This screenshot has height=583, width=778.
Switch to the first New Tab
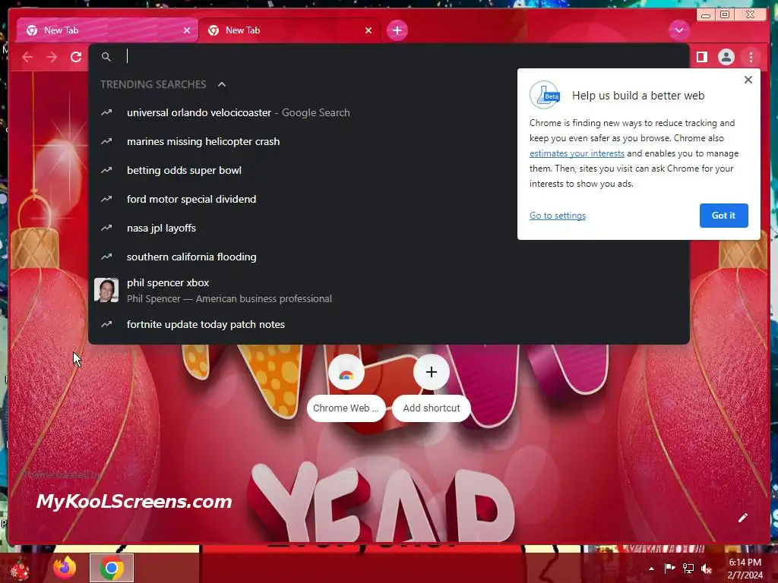[x=106, y=30]
